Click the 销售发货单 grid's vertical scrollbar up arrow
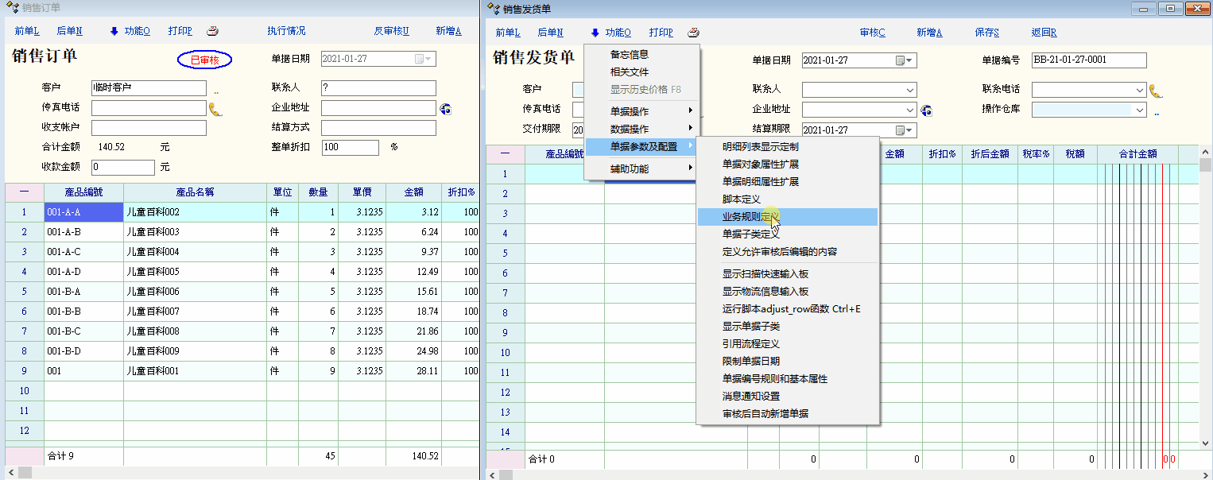 (x=1205, y=153)
